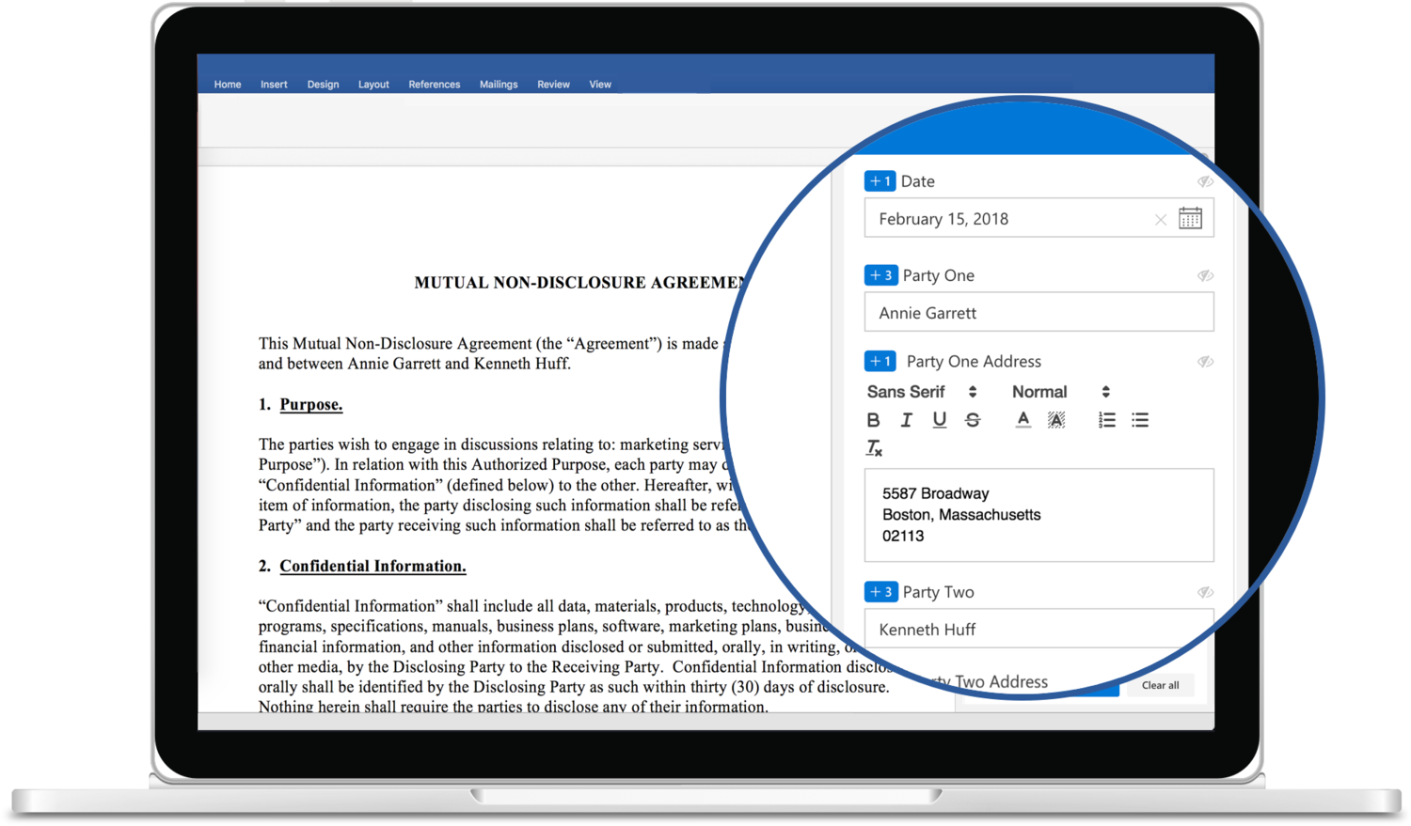The width and height of the screenshot is (1411, 826).
Task: Click the Party One Address text area
Action: 1038,515
